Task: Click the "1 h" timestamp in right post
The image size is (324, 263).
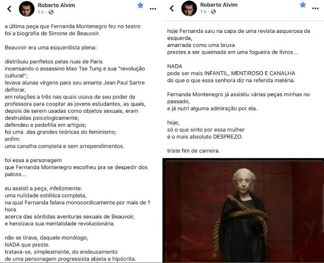Action: tap(203, 12)
